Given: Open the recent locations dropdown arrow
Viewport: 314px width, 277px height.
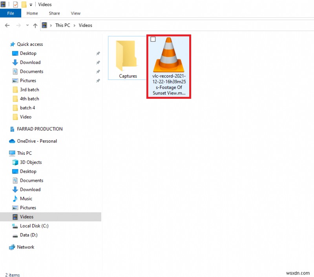Looking at the screenshot, I should coord(27,25).
